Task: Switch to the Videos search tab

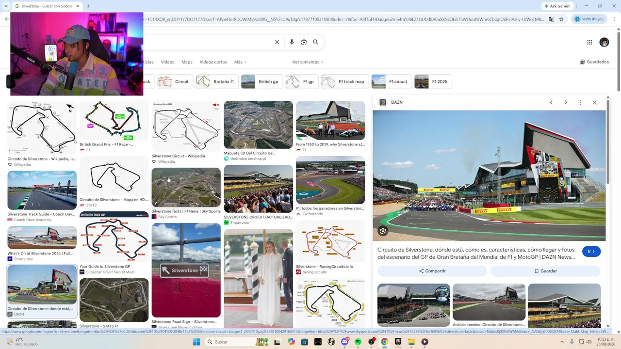Action: pos(167,62)
